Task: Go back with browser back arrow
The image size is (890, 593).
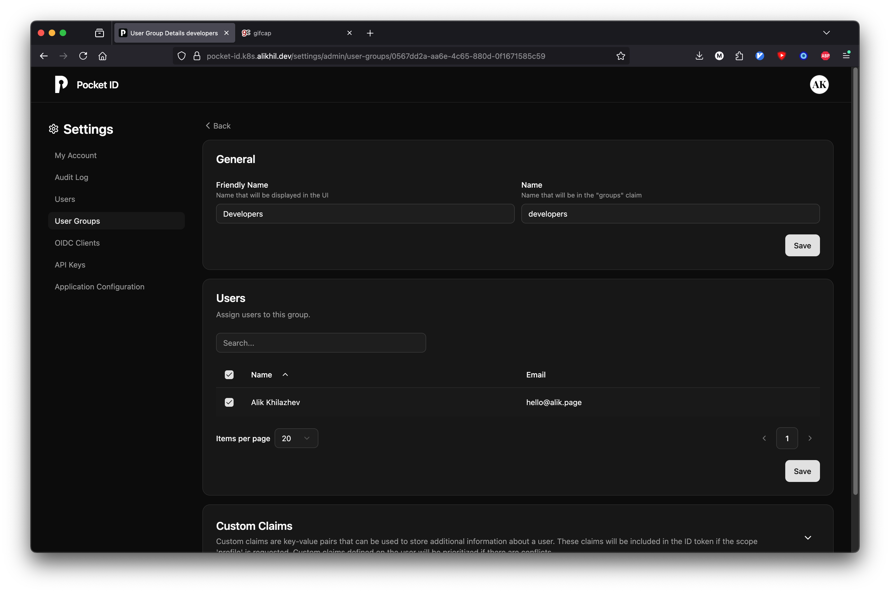Action: pos(43,56)
